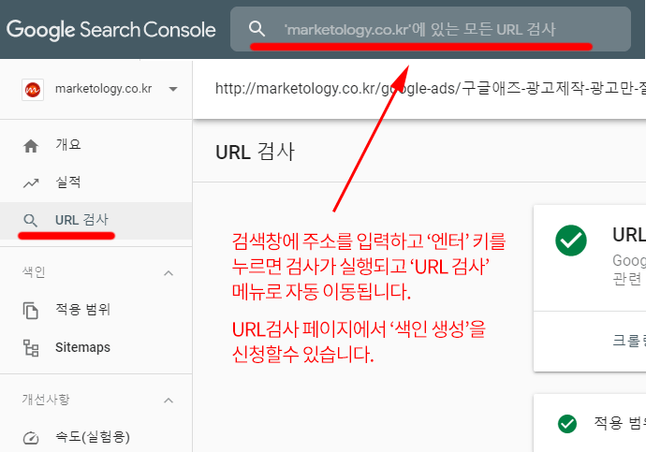Screen dimensions: 646x452
Task: Click the pages icon beside 적용 범위
Action: (31, 310)
